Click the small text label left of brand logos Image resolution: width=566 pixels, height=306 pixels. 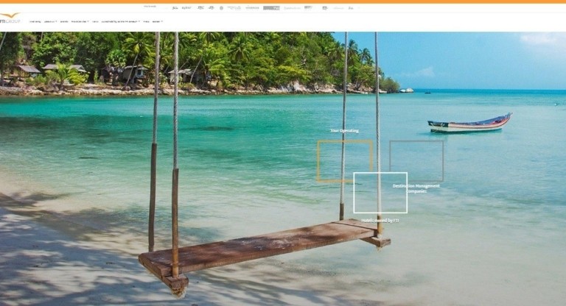(150, 6)
